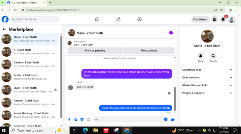Open weather widget 24°C Clear

pyautogui.click(x=182, y=130)
